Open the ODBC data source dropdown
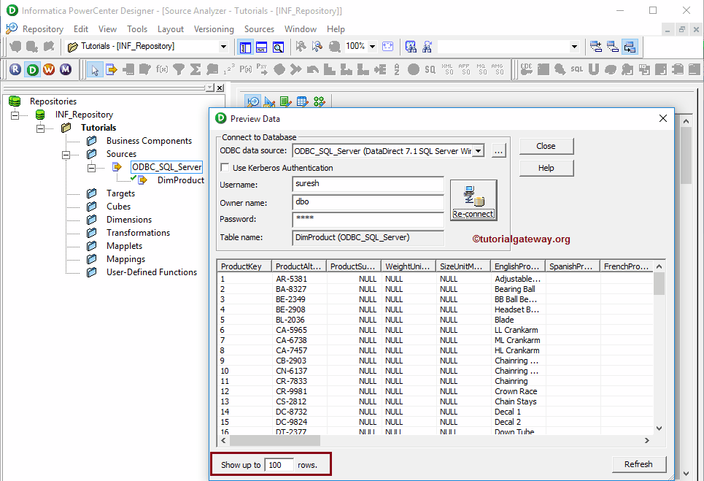This screenshot has width=704, height=481. tap(478, 151)
